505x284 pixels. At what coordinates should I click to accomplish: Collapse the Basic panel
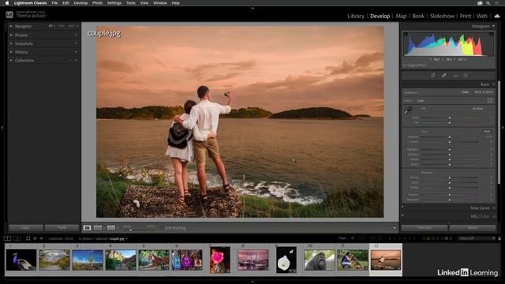point(494,84)
